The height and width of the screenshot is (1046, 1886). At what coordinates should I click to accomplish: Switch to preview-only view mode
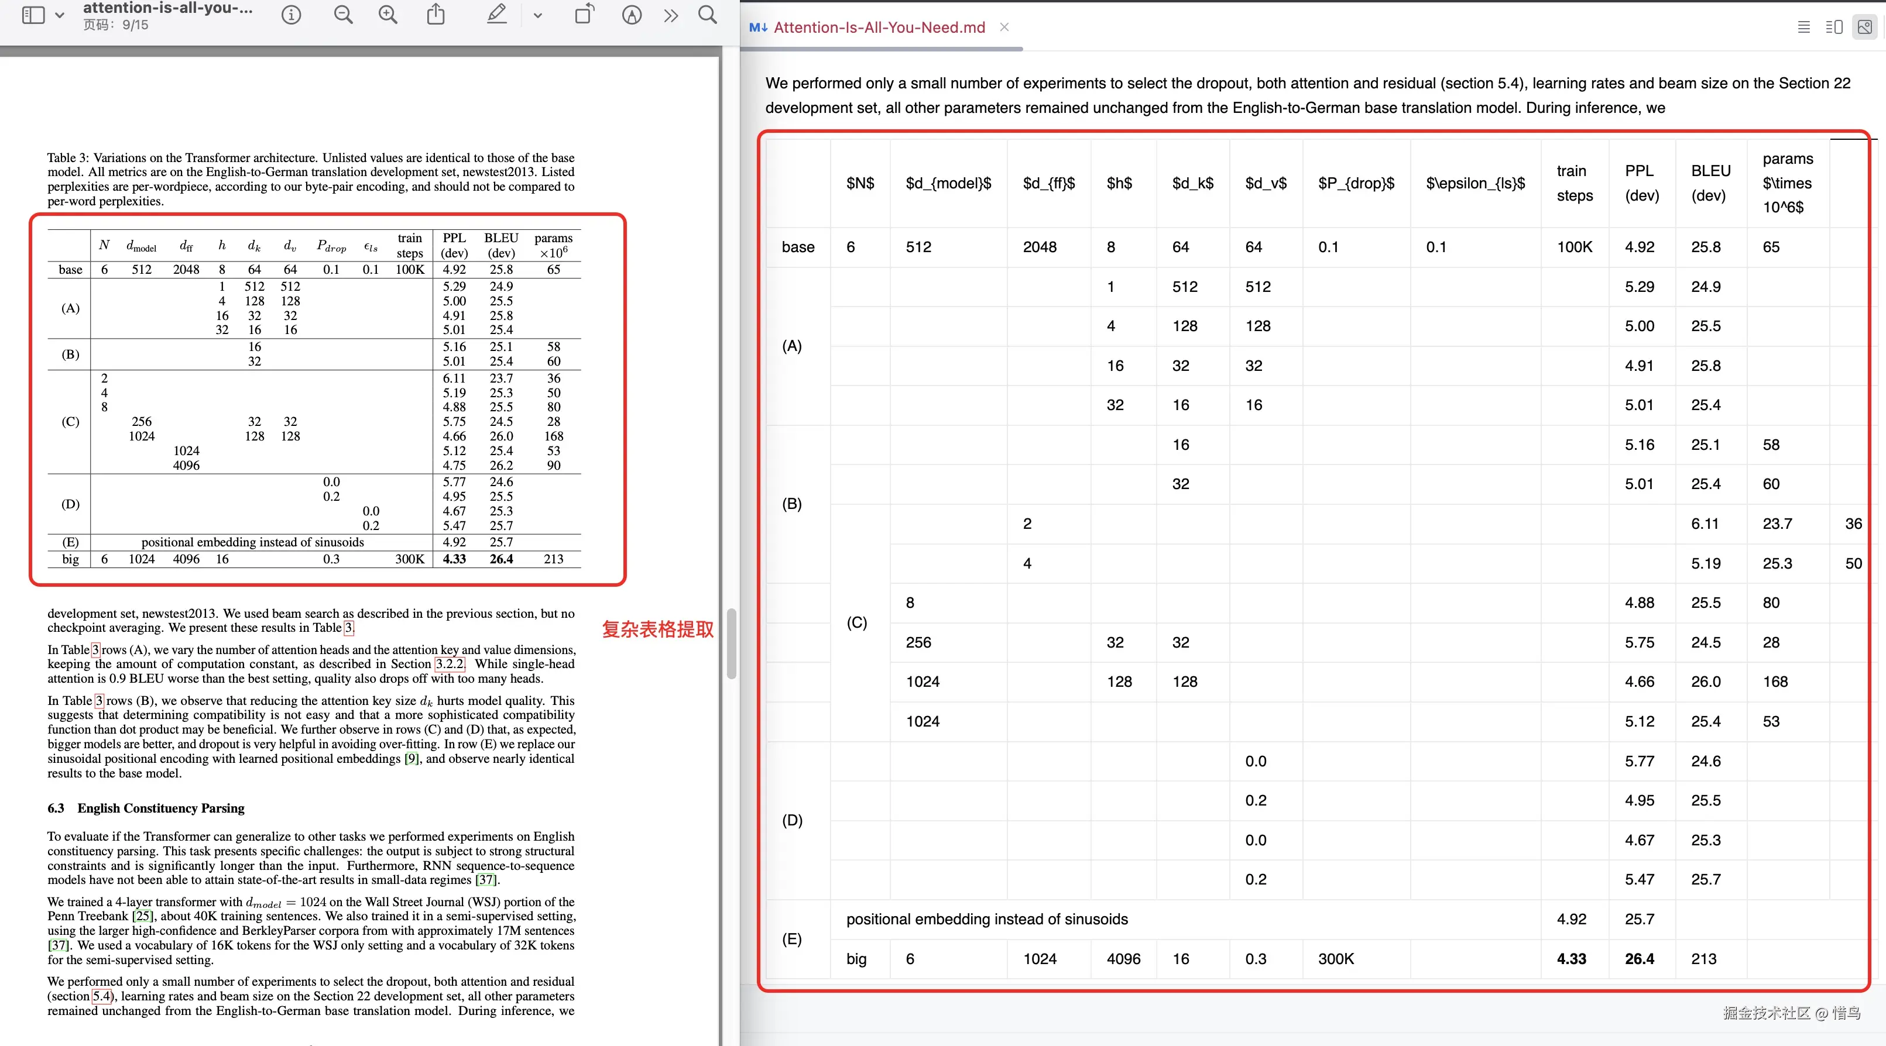tap(1865, 27)
